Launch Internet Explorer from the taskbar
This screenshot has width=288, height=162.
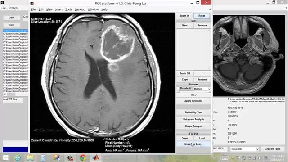coord(18,158)
